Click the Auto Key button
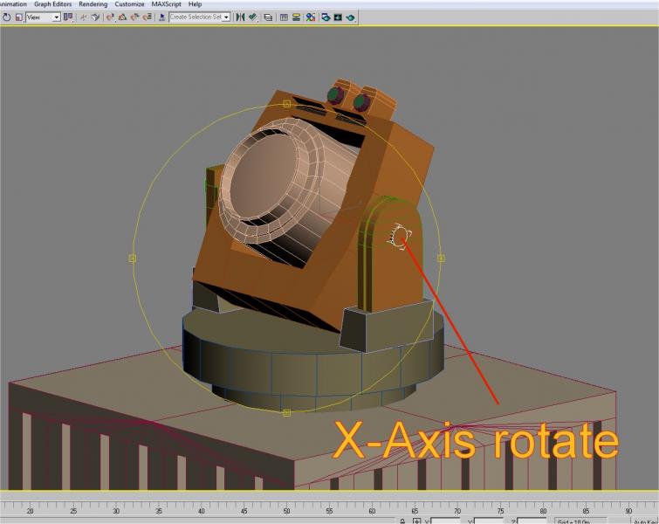The width and height of the screenshot is (659, 524). [646, 521]
